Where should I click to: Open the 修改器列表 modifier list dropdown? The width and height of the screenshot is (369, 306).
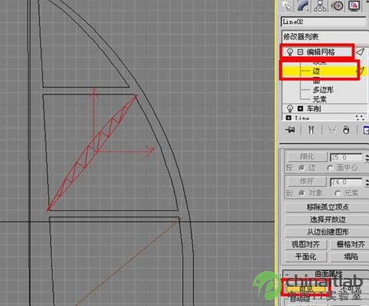coord(324,37)
